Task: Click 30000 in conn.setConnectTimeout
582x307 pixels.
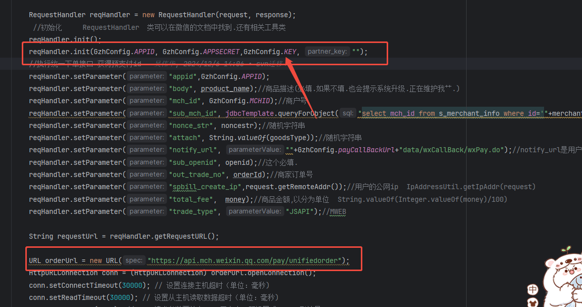Action: click(x=132, y=285)
